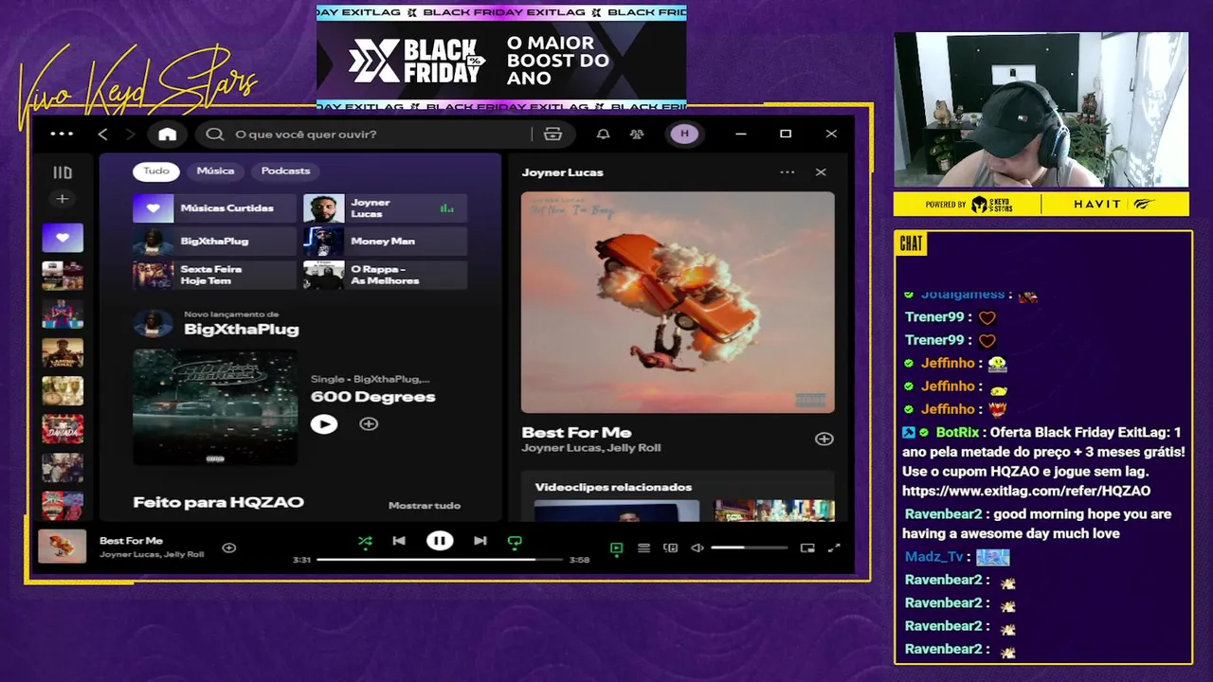Open the '600 Degrees' single cover
Image resolution: width=1213 pixels, height=682 pixels.
215,407
